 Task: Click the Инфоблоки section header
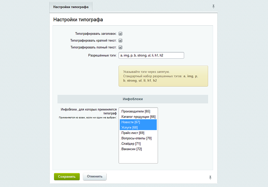coord(132,99)
